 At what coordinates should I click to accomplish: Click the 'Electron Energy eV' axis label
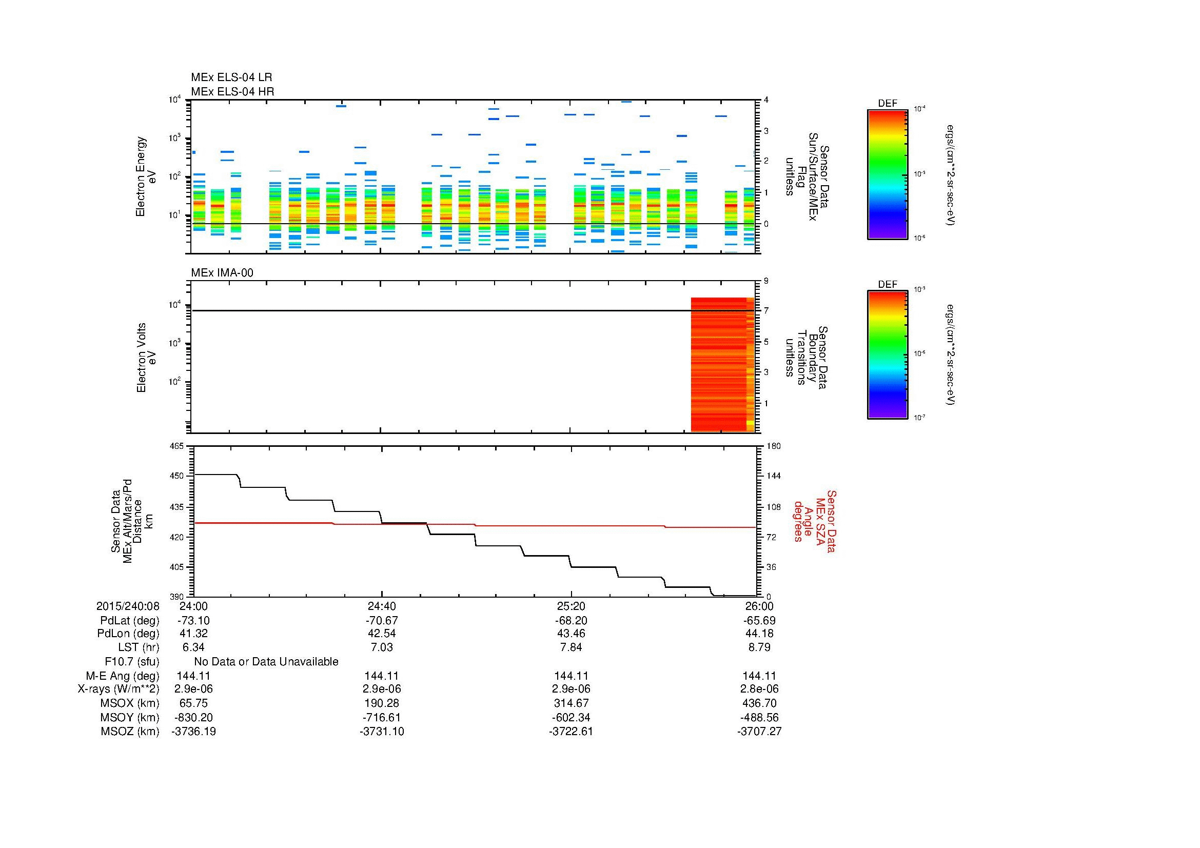click(146, 176)
